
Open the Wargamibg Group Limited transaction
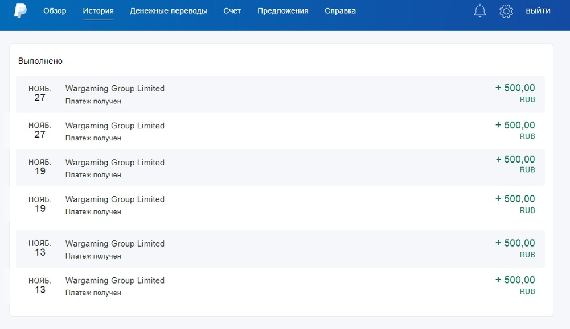point(280,168)
